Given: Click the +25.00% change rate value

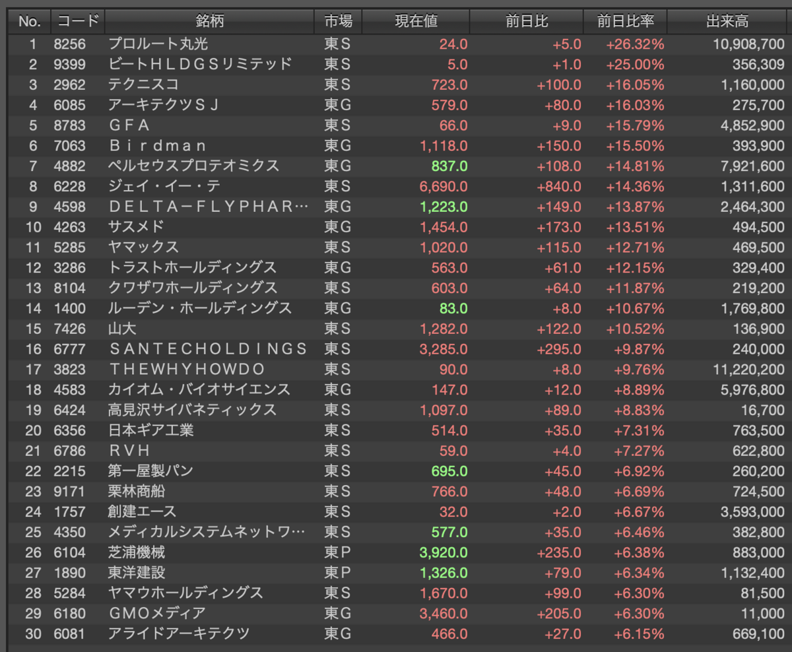Looking at the screenshot, I should (x=635, y=65).
